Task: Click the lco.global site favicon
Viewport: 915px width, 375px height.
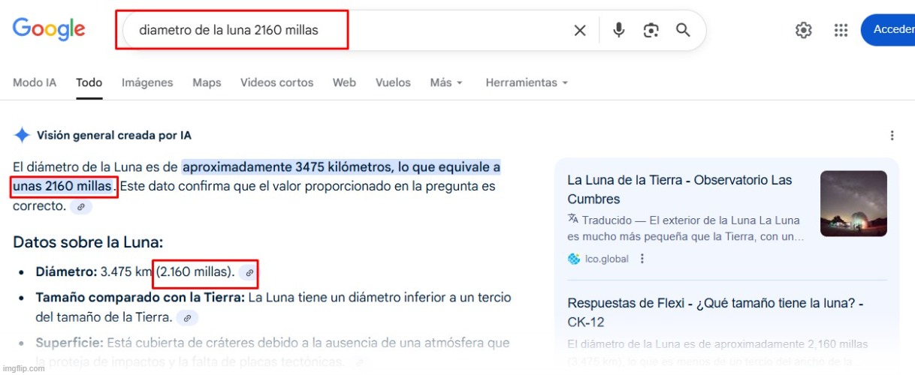Action: click(x=574, y=259)
